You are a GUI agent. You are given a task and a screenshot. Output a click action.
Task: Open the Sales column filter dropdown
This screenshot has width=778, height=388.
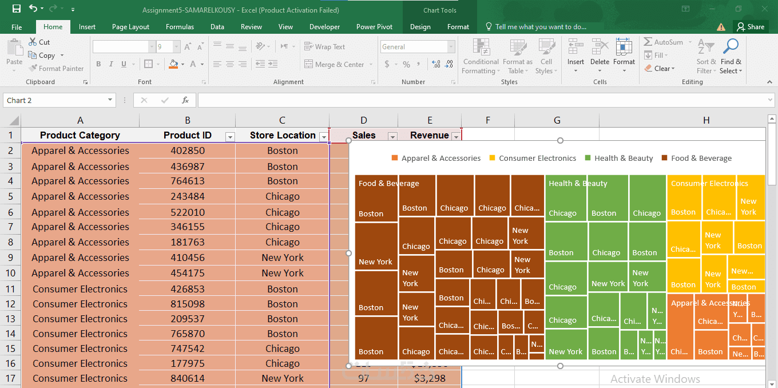pyautogui.click(x=392, y=136)
